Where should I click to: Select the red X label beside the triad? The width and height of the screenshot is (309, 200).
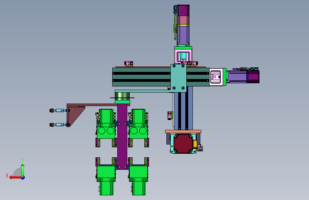pyautogui.click(x=7, y=175)
